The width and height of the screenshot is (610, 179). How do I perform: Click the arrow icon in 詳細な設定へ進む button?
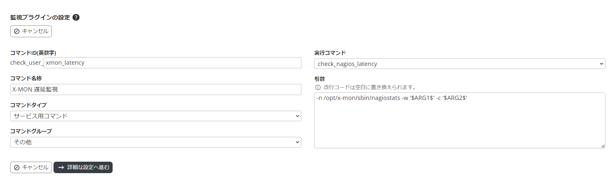[x=61, y=168]
